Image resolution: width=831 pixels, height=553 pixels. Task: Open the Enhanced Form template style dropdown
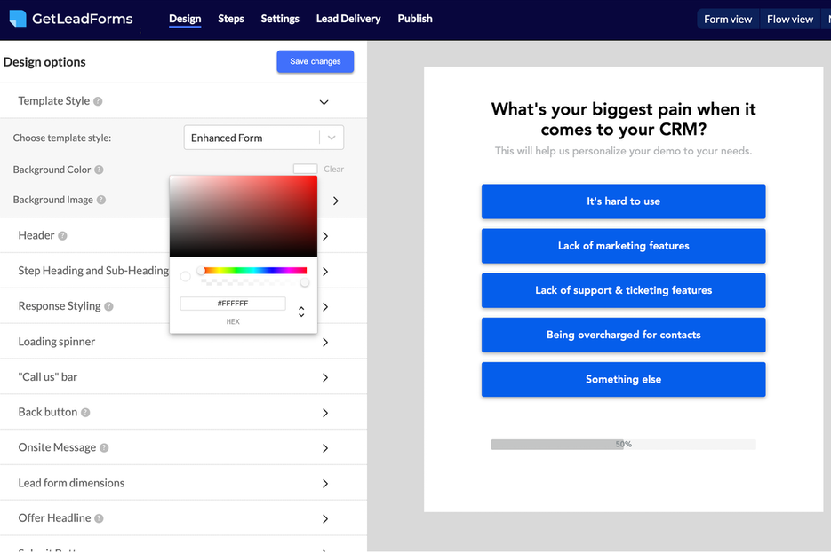point(263,138)
